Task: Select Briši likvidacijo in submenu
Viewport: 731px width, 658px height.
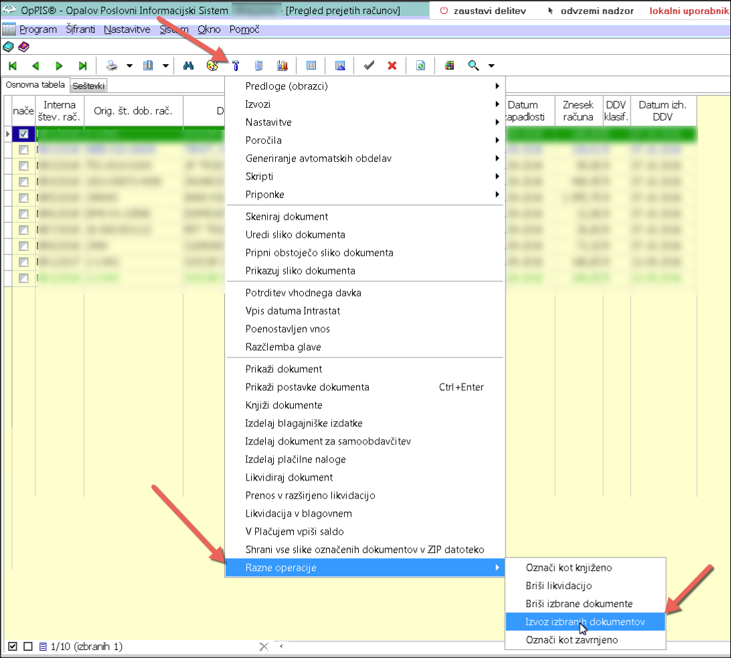Action: click(x=586, y=586)
